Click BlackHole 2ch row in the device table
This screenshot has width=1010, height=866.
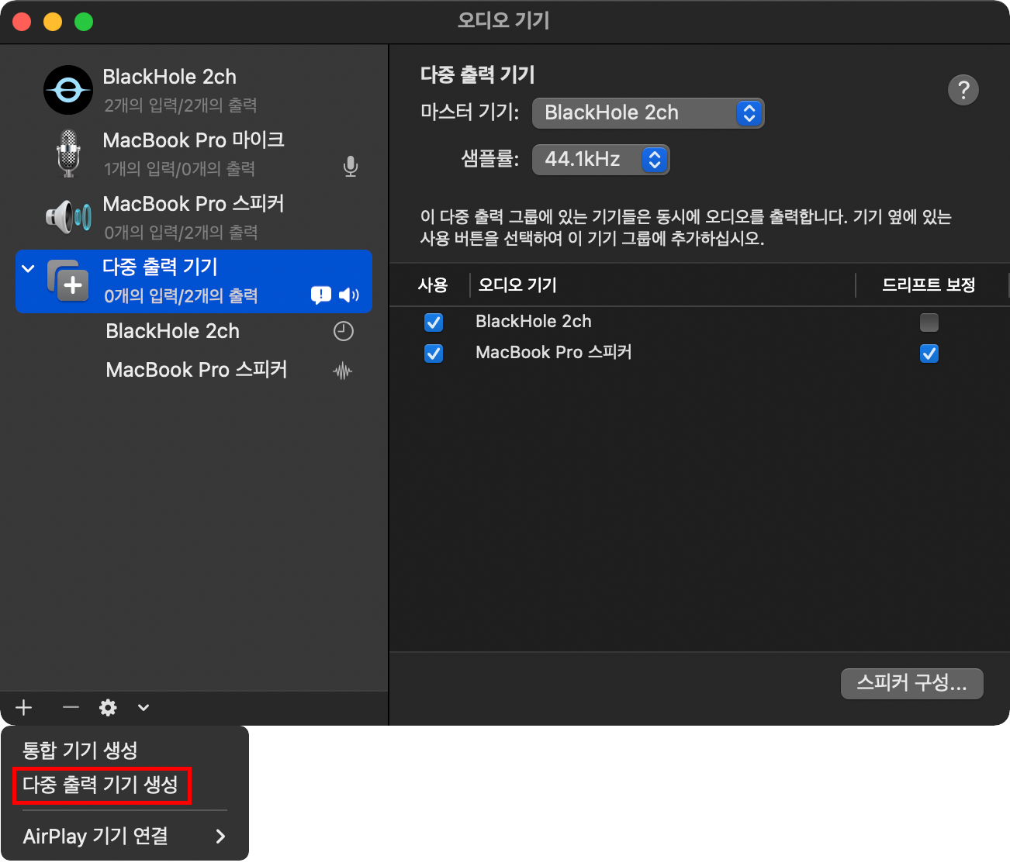(699, 322)
